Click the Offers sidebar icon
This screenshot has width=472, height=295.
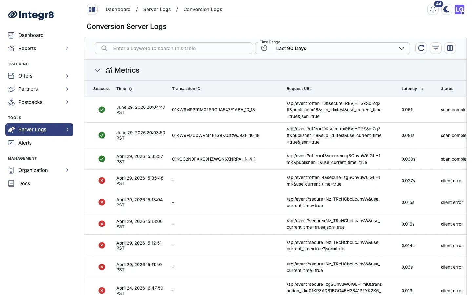pos(11,76)
